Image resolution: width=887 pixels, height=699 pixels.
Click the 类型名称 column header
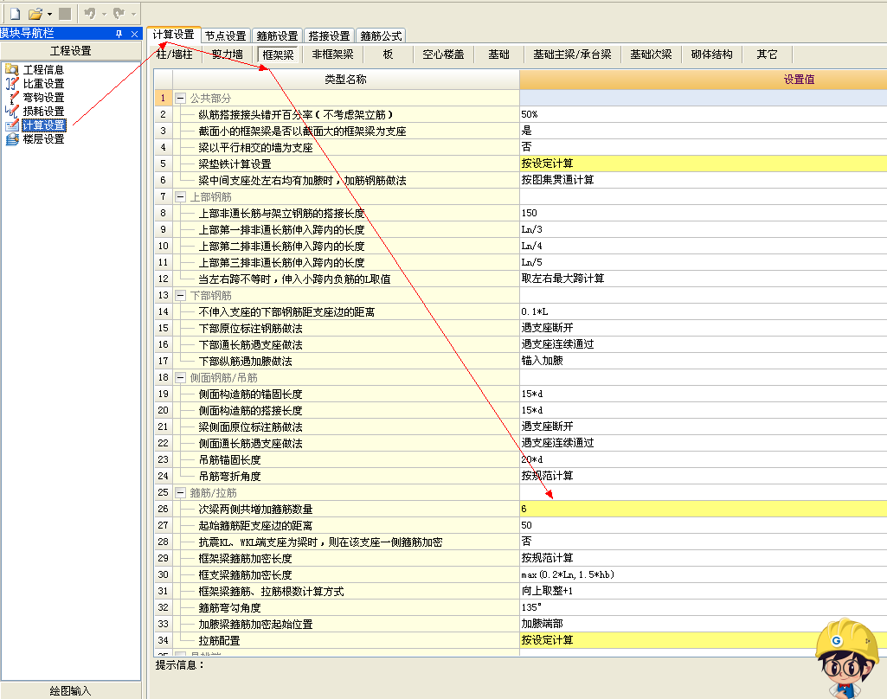(345, 80)
